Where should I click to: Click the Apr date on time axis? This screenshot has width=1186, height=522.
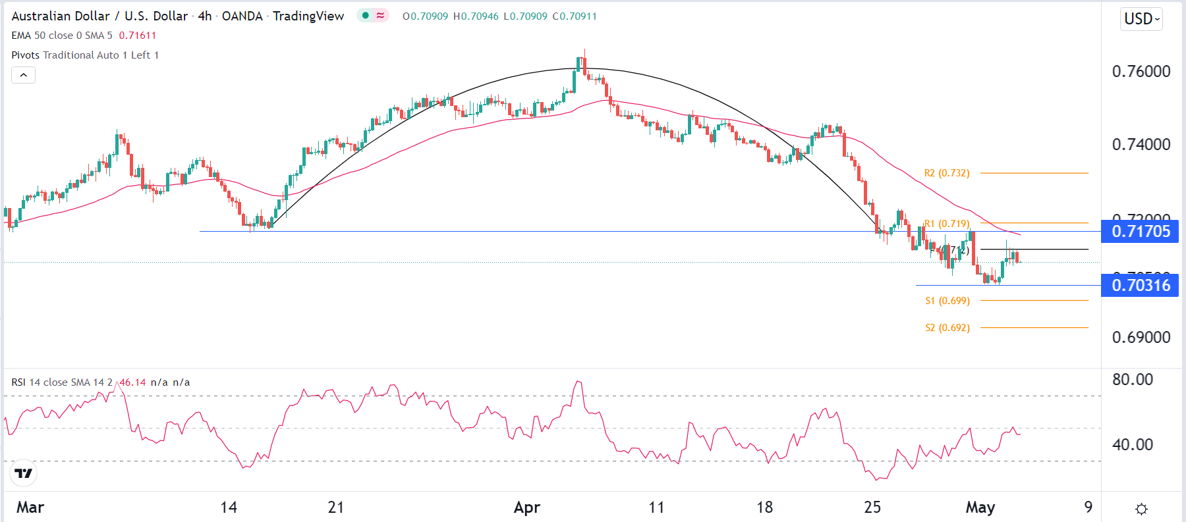[527, 508]
